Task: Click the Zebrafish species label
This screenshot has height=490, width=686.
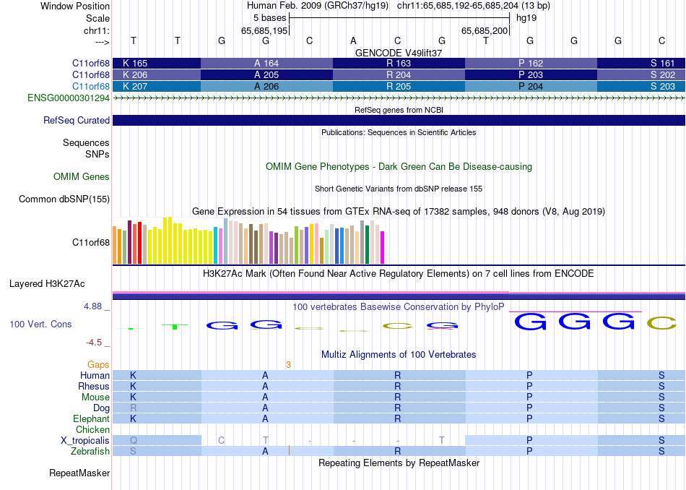Action: [x=90, y=451]
